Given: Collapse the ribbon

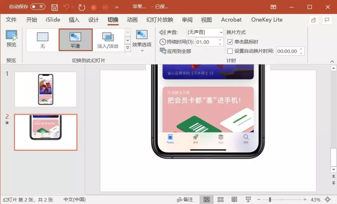Looking at the screenshot, I should tap(332, 62).
